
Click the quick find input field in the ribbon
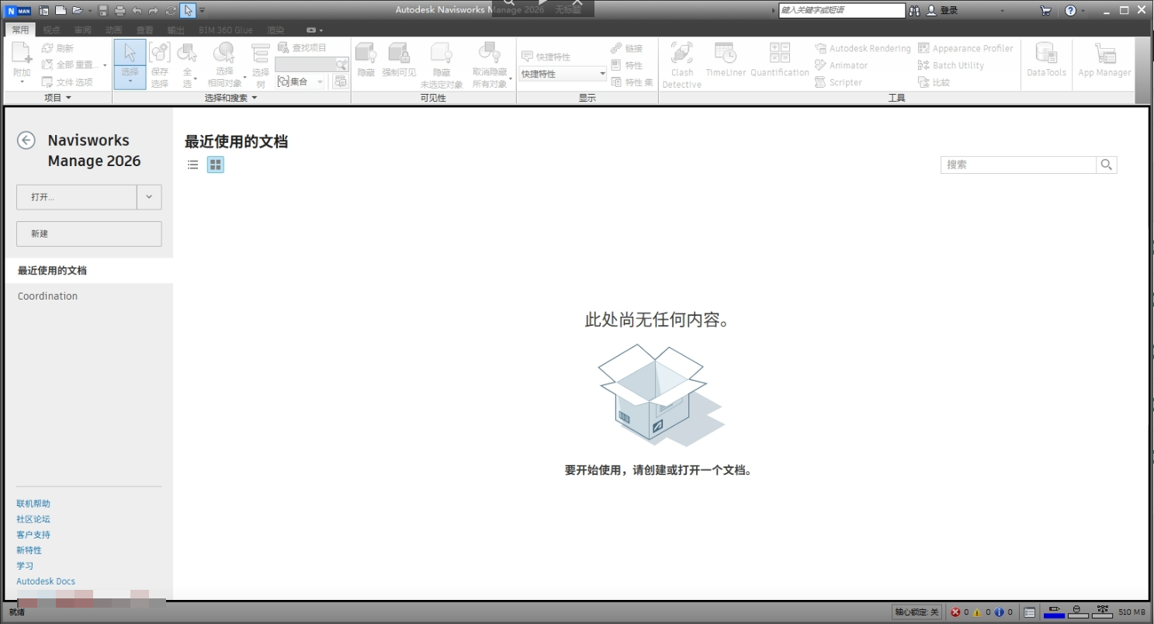point(306,64)
